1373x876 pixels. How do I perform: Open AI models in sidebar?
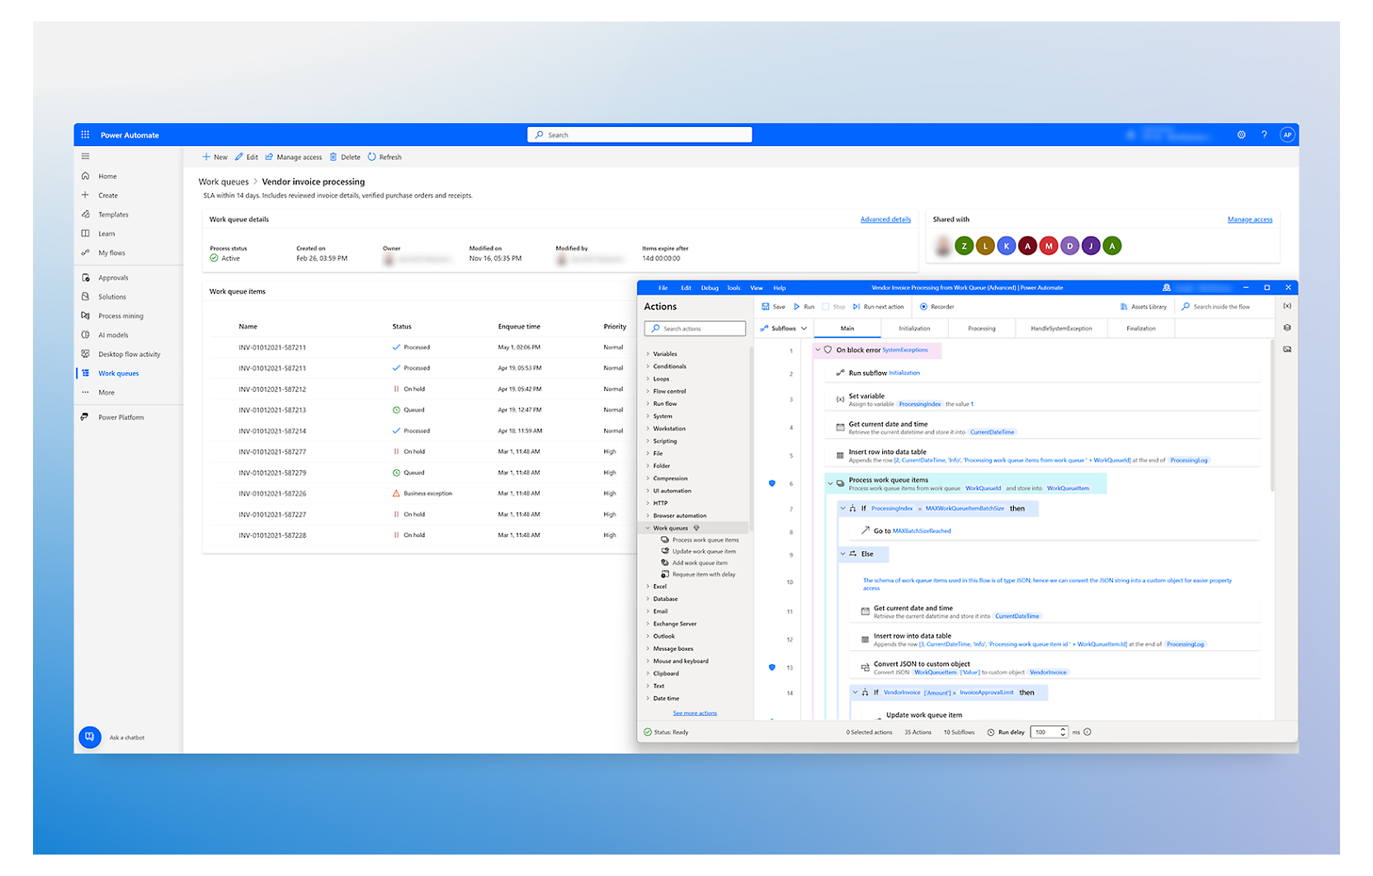[113, 335]
